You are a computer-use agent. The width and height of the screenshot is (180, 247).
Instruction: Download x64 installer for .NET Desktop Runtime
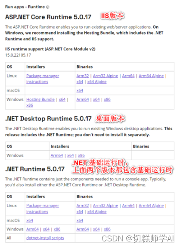coord(70,155)
